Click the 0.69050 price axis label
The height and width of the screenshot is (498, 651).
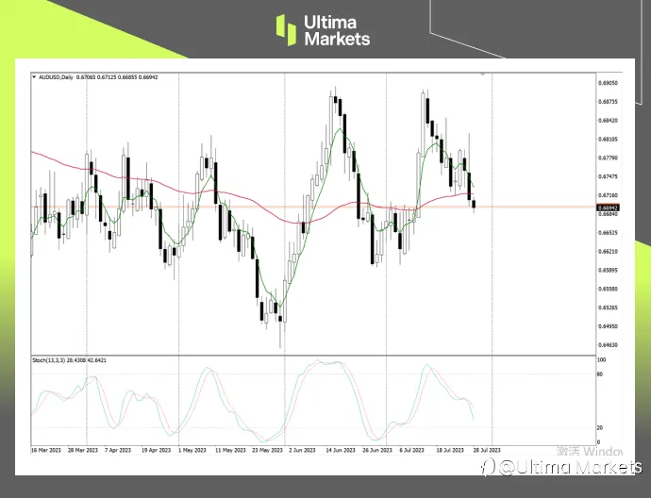[608, 83]
